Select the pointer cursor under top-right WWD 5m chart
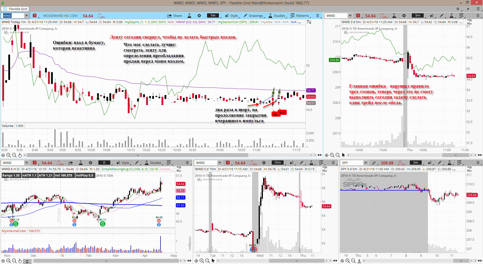483x264 pixels. point(343,155)
